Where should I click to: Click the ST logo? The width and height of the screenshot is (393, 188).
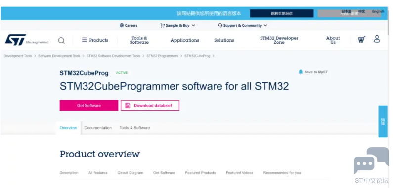15,40
